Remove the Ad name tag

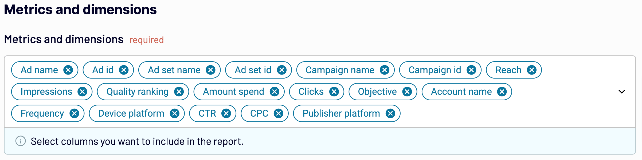(x=68, y=70)
